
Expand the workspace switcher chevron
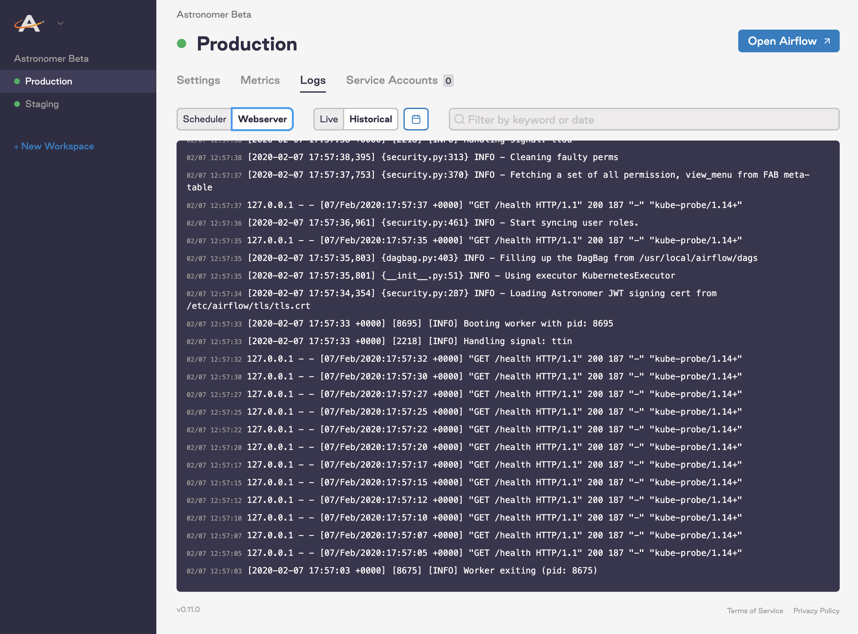coord(60,23)
